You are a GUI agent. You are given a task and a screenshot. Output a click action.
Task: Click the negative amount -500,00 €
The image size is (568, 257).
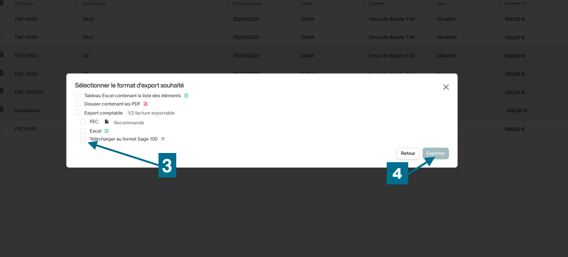point(516,111)
